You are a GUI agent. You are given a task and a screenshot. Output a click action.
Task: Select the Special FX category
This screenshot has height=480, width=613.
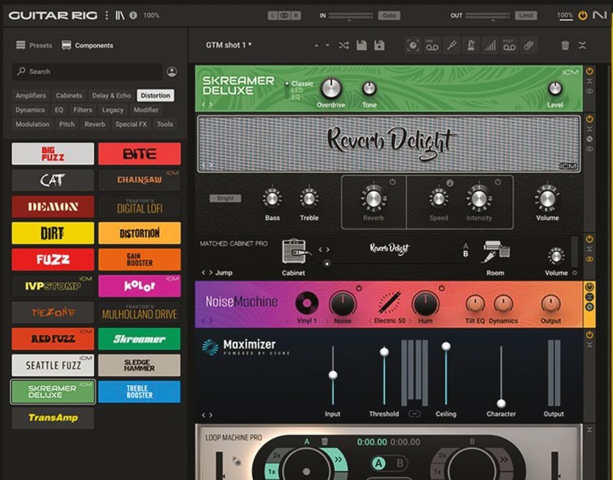coord(131,124)
